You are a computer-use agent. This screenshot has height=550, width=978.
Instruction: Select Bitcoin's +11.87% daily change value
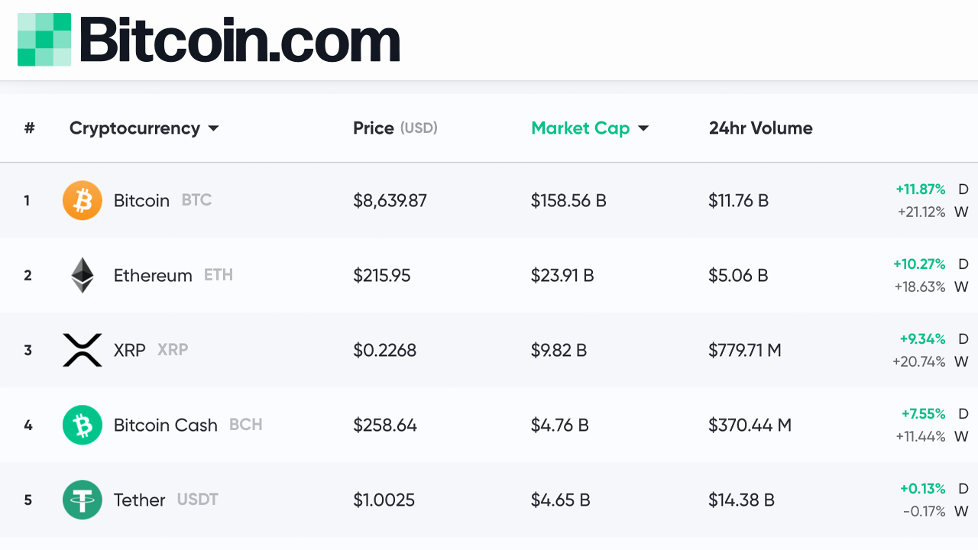(x=921, y=189)
